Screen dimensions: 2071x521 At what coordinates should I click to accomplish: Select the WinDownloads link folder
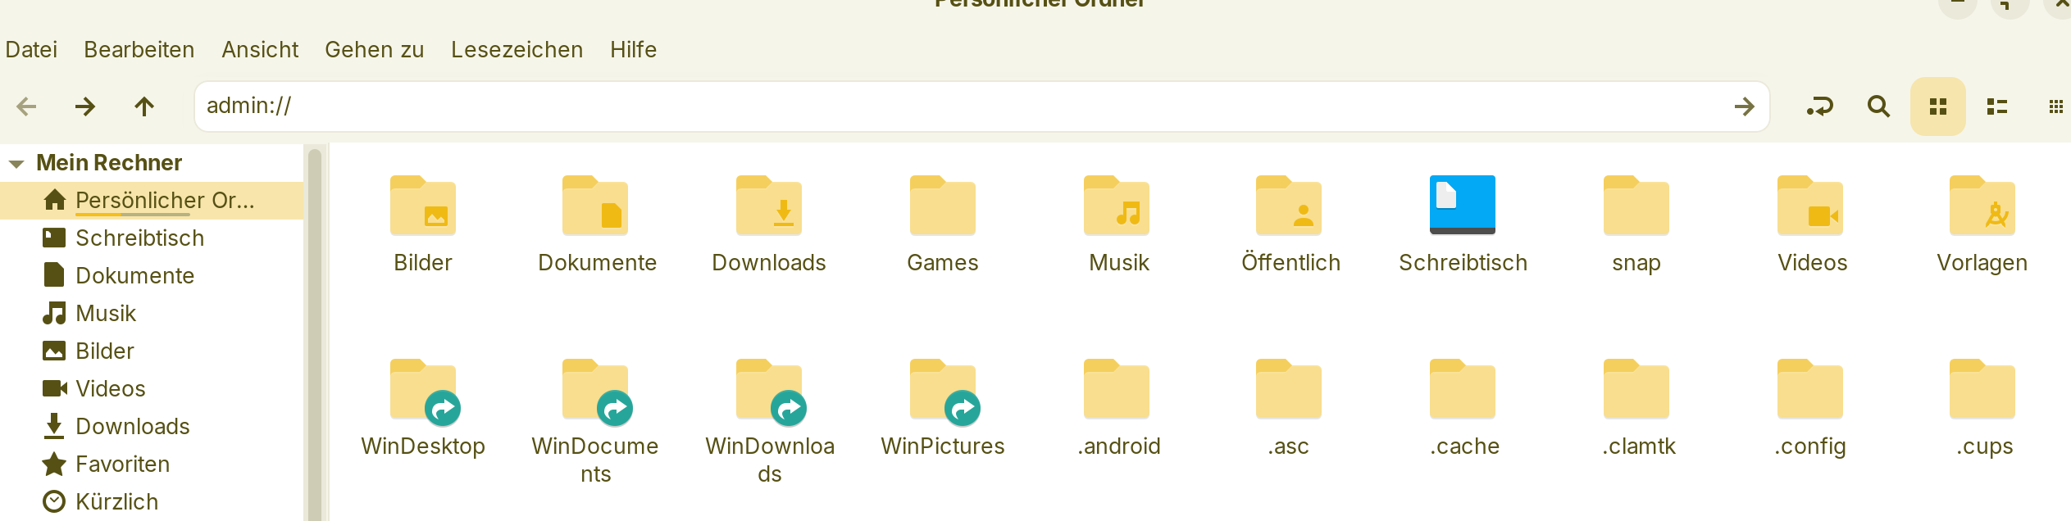pos(769,391)
